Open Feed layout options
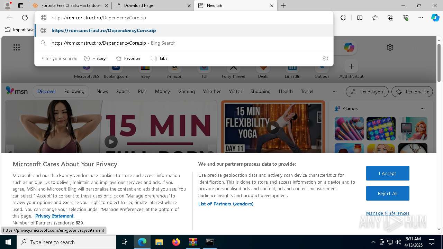443x249 pixels. 367,92
